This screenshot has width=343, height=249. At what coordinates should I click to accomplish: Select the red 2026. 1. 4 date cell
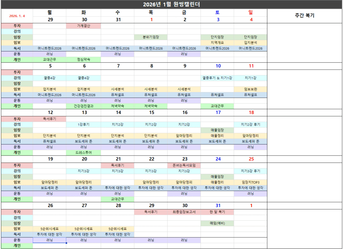(x=17, y=16)
